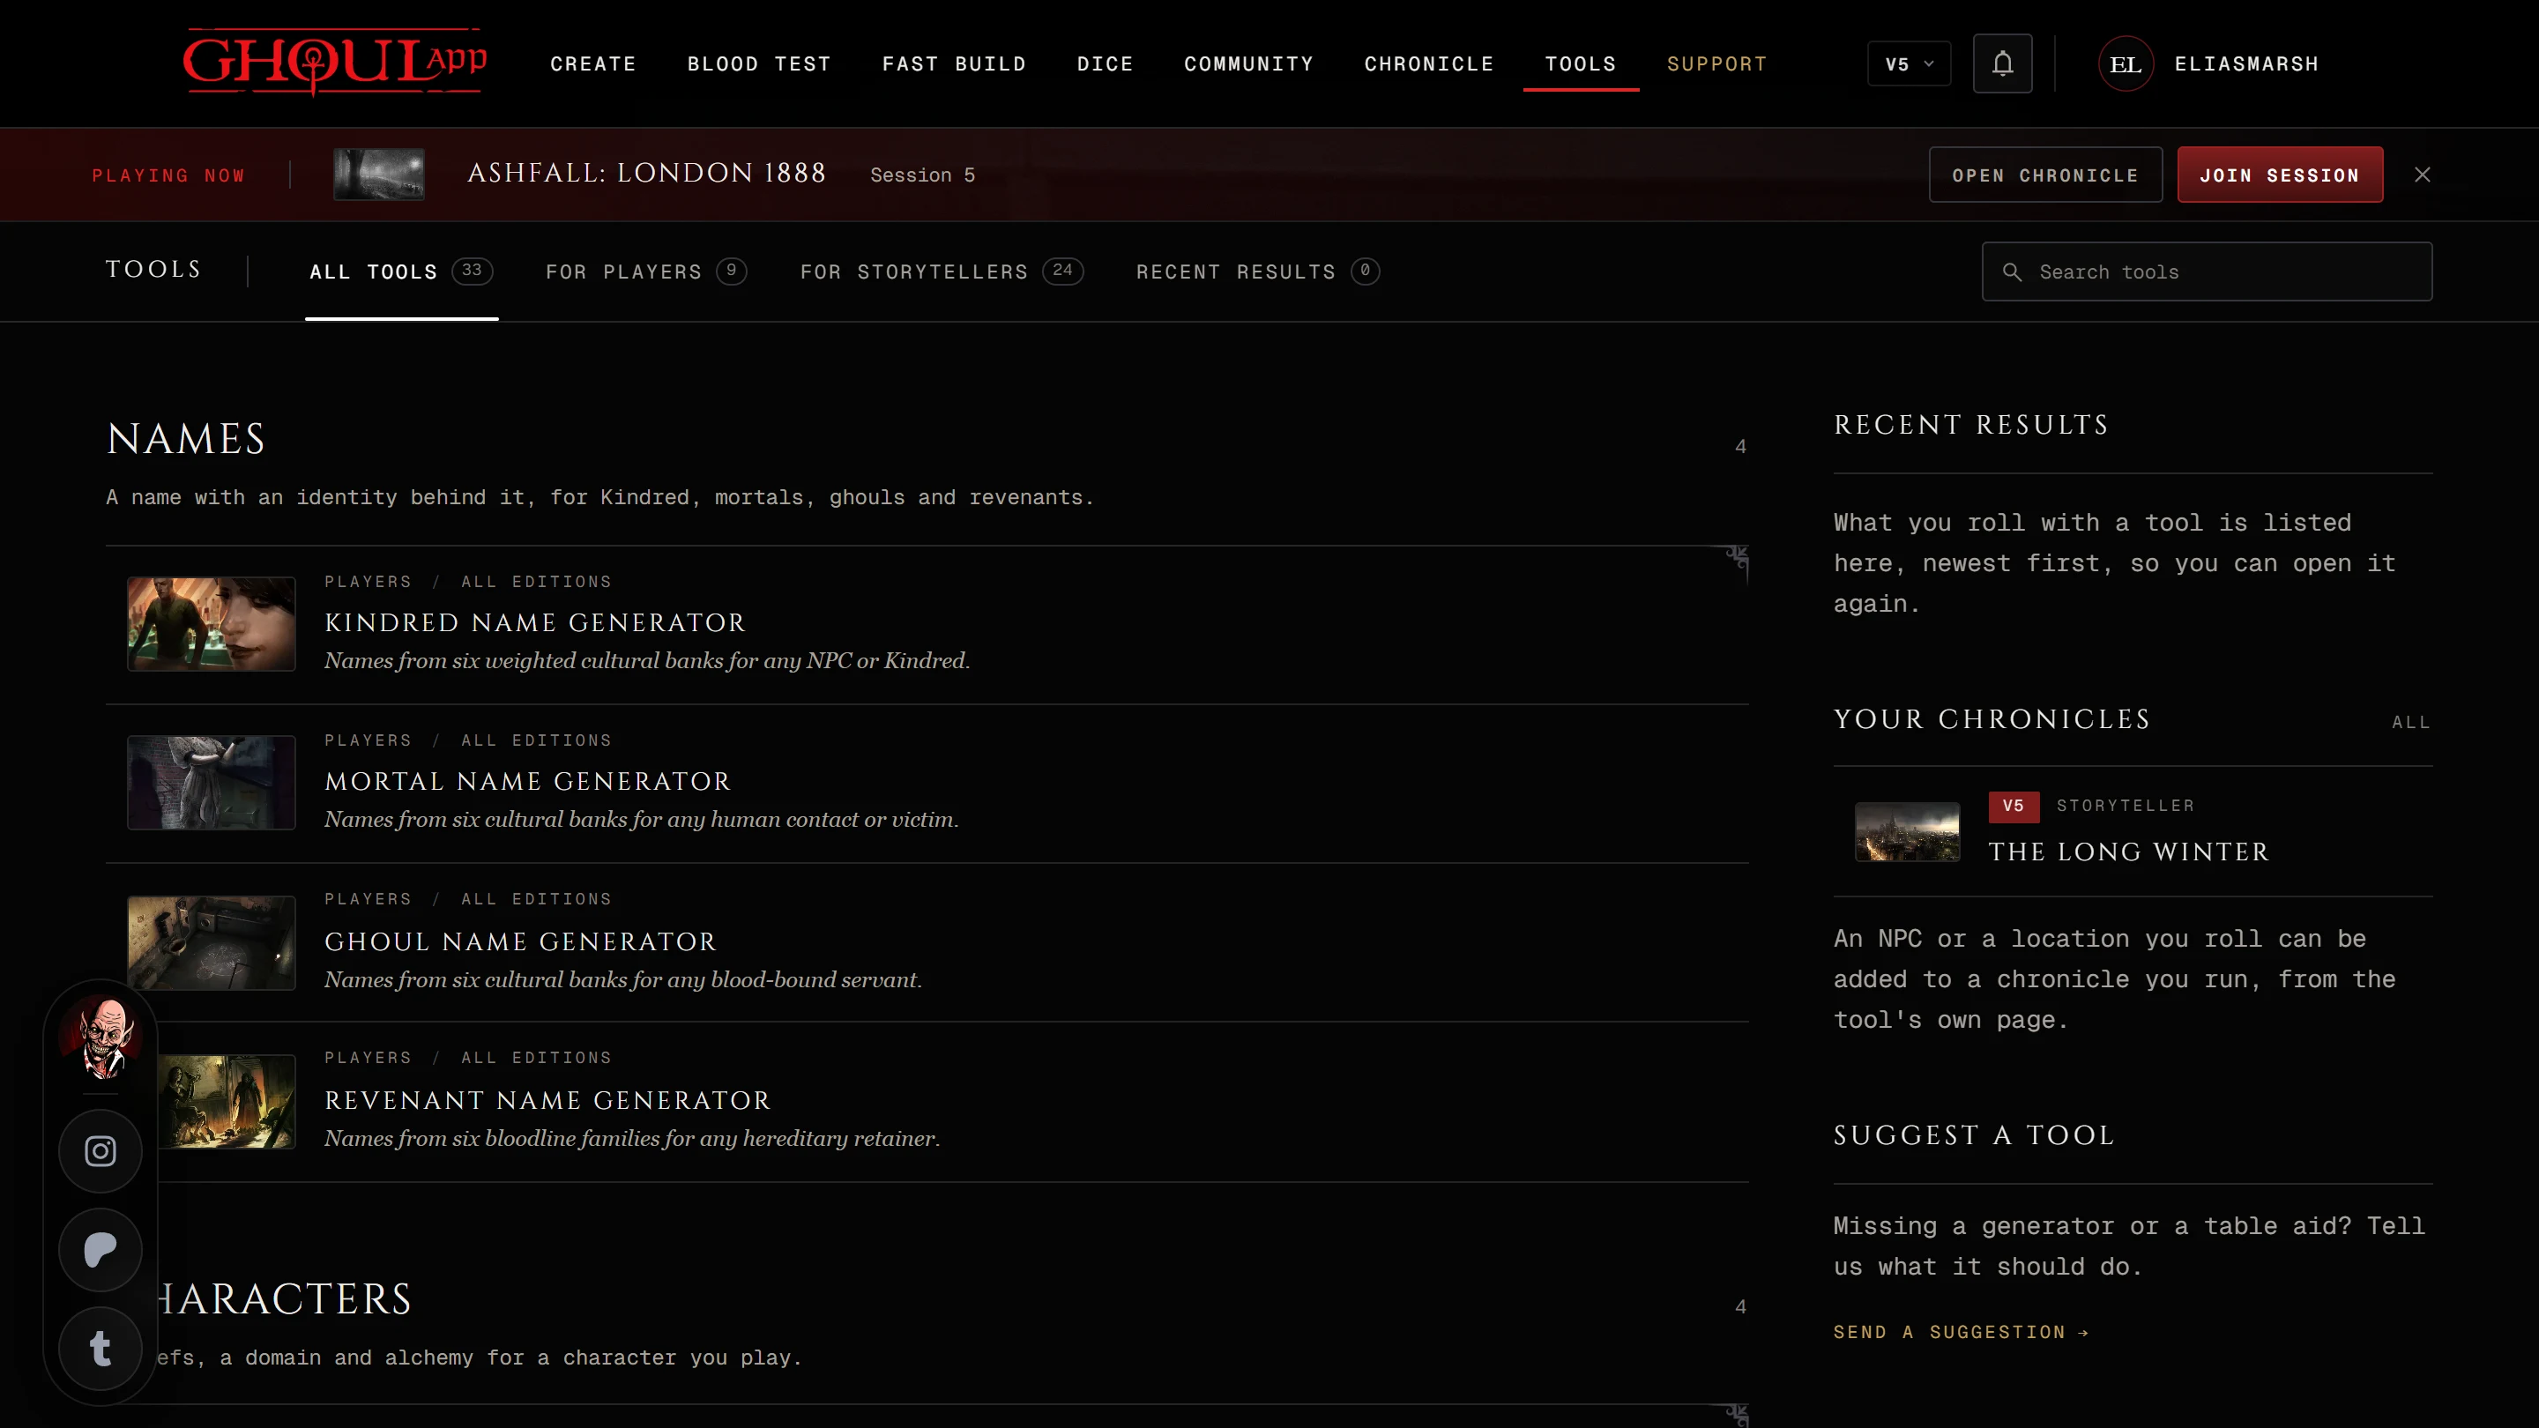The image size is (2539, 1428).
Task: Open the Instagram link icon
Action: (101, 1151)
